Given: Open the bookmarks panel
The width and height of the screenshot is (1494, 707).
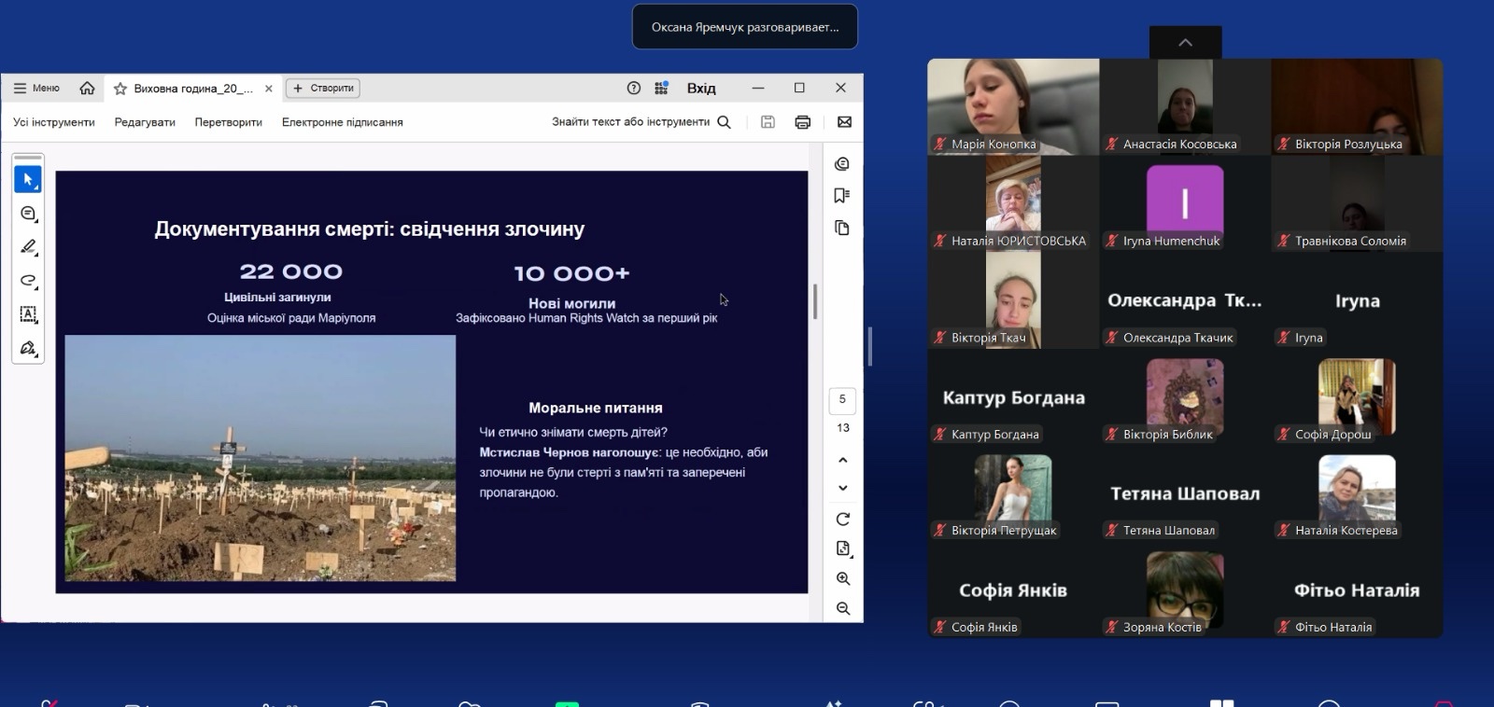Looking at the screenshot, I should tap(841, 196).
